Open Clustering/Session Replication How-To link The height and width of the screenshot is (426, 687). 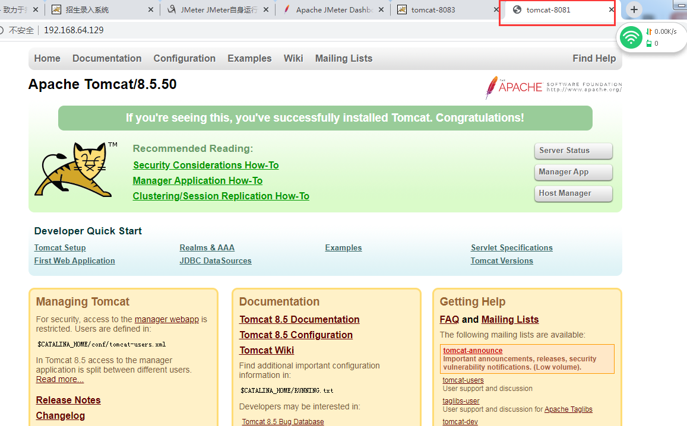(221, 196)
